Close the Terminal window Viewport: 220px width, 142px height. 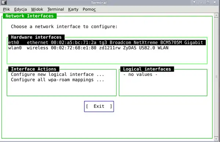pos(214,2)
